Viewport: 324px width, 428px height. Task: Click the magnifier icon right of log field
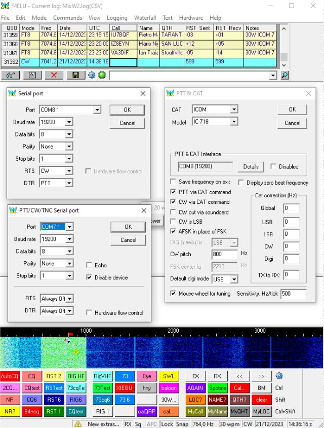285,75
